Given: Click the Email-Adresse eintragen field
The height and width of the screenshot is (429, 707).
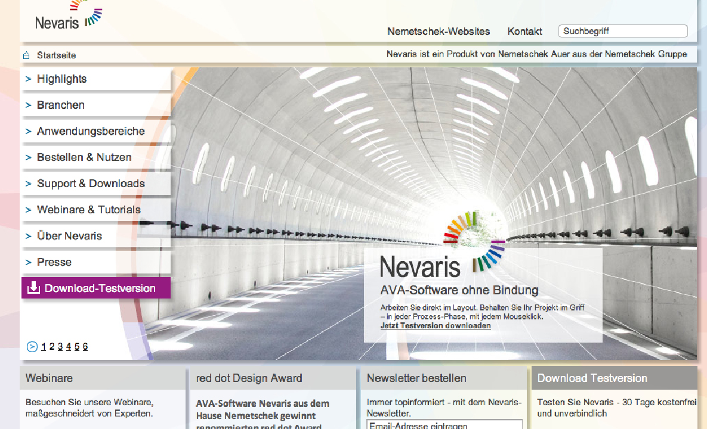Looking at the screenshot, I should (x=444, y=424).
